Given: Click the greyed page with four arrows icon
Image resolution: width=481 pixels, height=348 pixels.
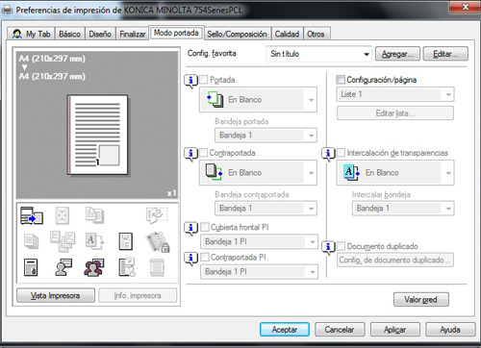Looking at the screenshot, I should (63, 215).
